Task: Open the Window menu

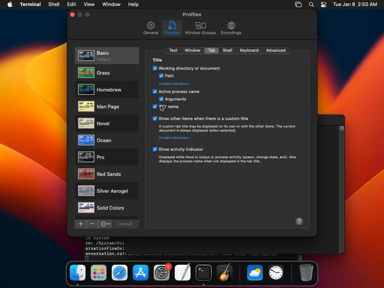Action: (x=111, y=4)
